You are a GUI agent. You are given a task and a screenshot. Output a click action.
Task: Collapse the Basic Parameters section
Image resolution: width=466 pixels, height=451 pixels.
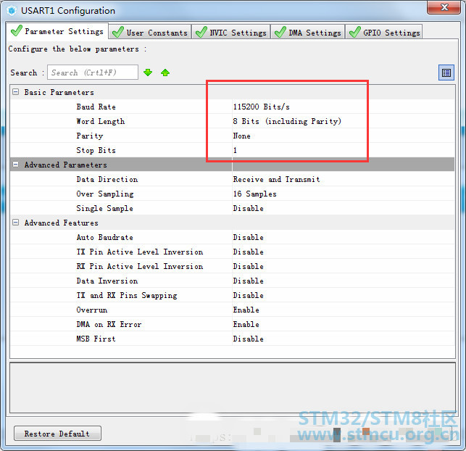pyautogui.click(x=15, y=92)
